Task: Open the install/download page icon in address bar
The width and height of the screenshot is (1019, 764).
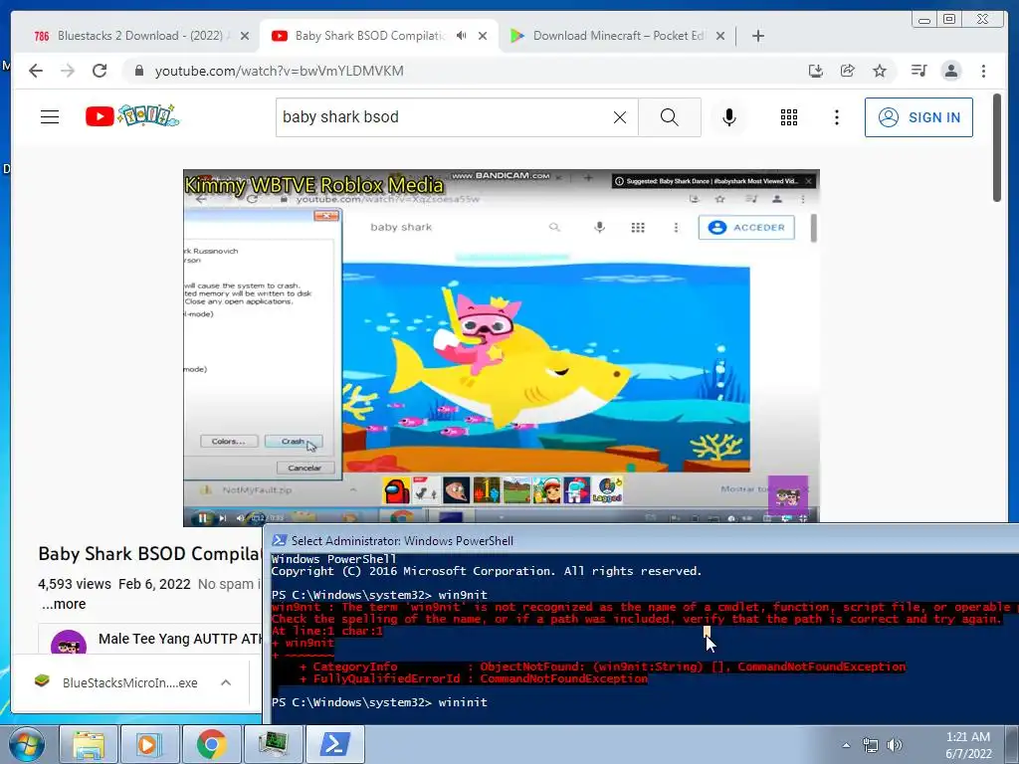Action: point(816,71)
